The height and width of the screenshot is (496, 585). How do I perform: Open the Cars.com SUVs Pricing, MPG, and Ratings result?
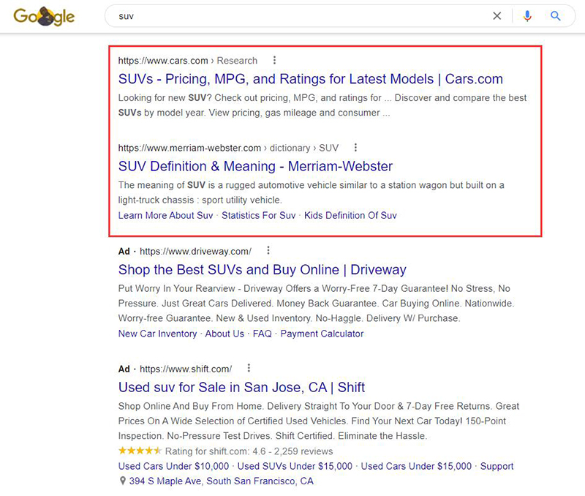tap(310, 79)
